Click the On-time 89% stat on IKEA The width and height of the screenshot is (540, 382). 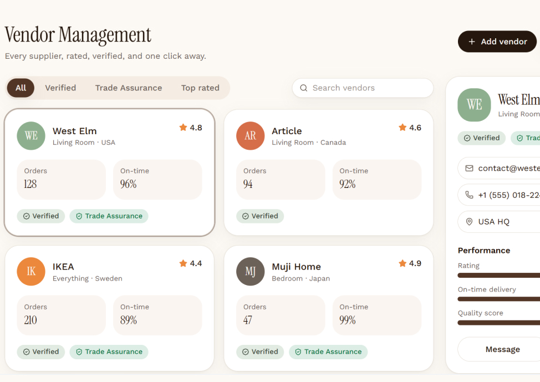coord(157,315)
